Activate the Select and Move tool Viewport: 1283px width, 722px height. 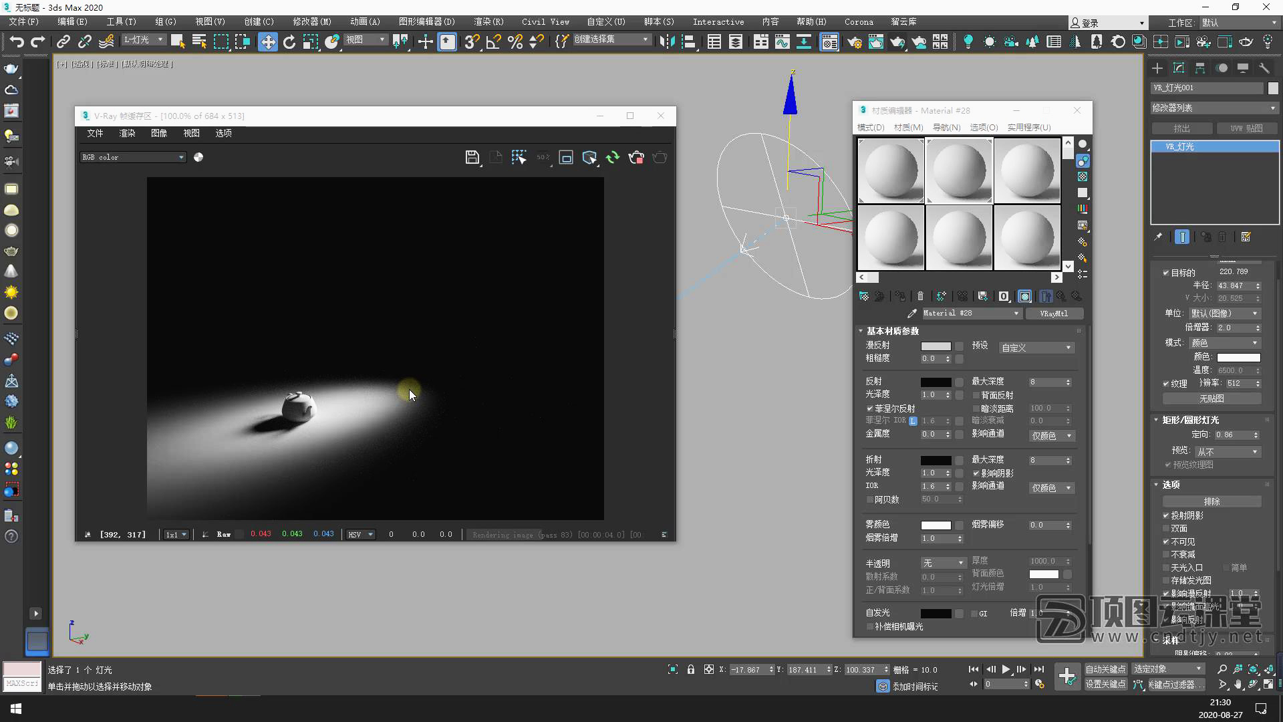click(267, 42)
